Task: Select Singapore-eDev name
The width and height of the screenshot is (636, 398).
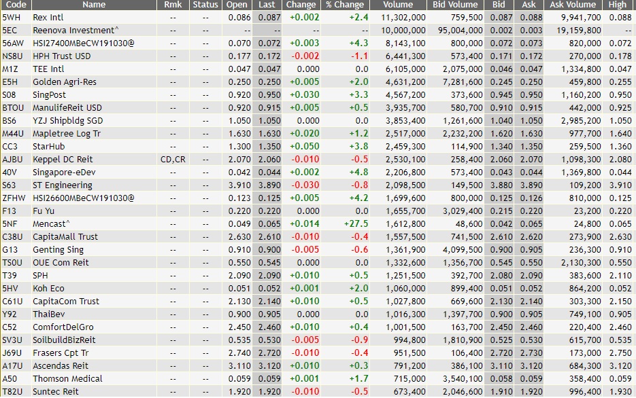Action: (64, 173)
